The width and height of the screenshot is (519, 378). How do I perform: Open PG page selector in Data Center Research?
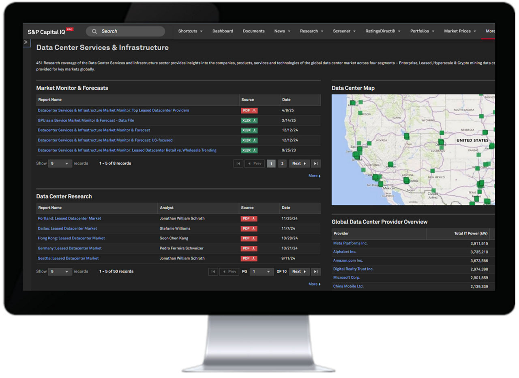[262, 272]
